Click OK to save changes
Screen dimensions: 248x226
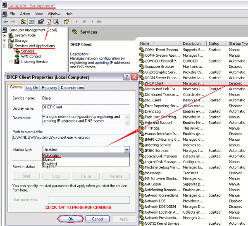pyautogui.click(x=71, y=219)
